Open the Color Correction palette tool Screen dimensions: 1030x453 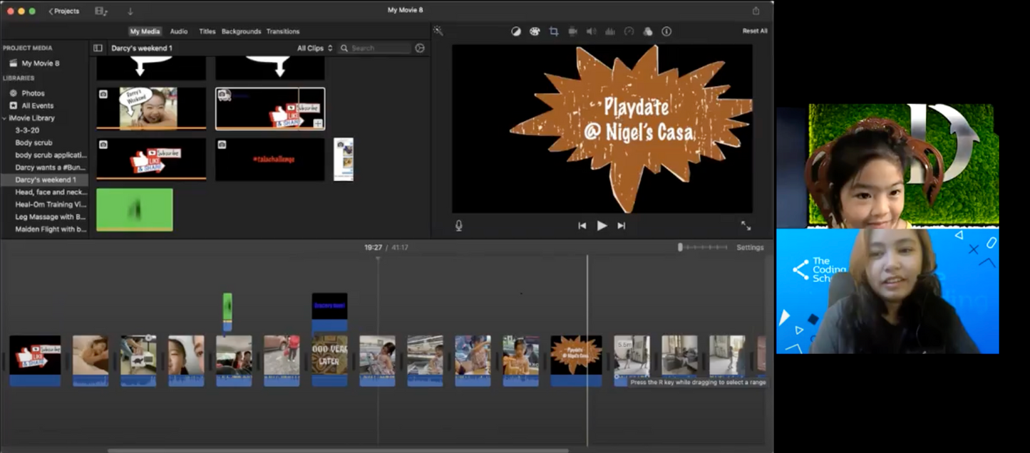click(535, 31)
